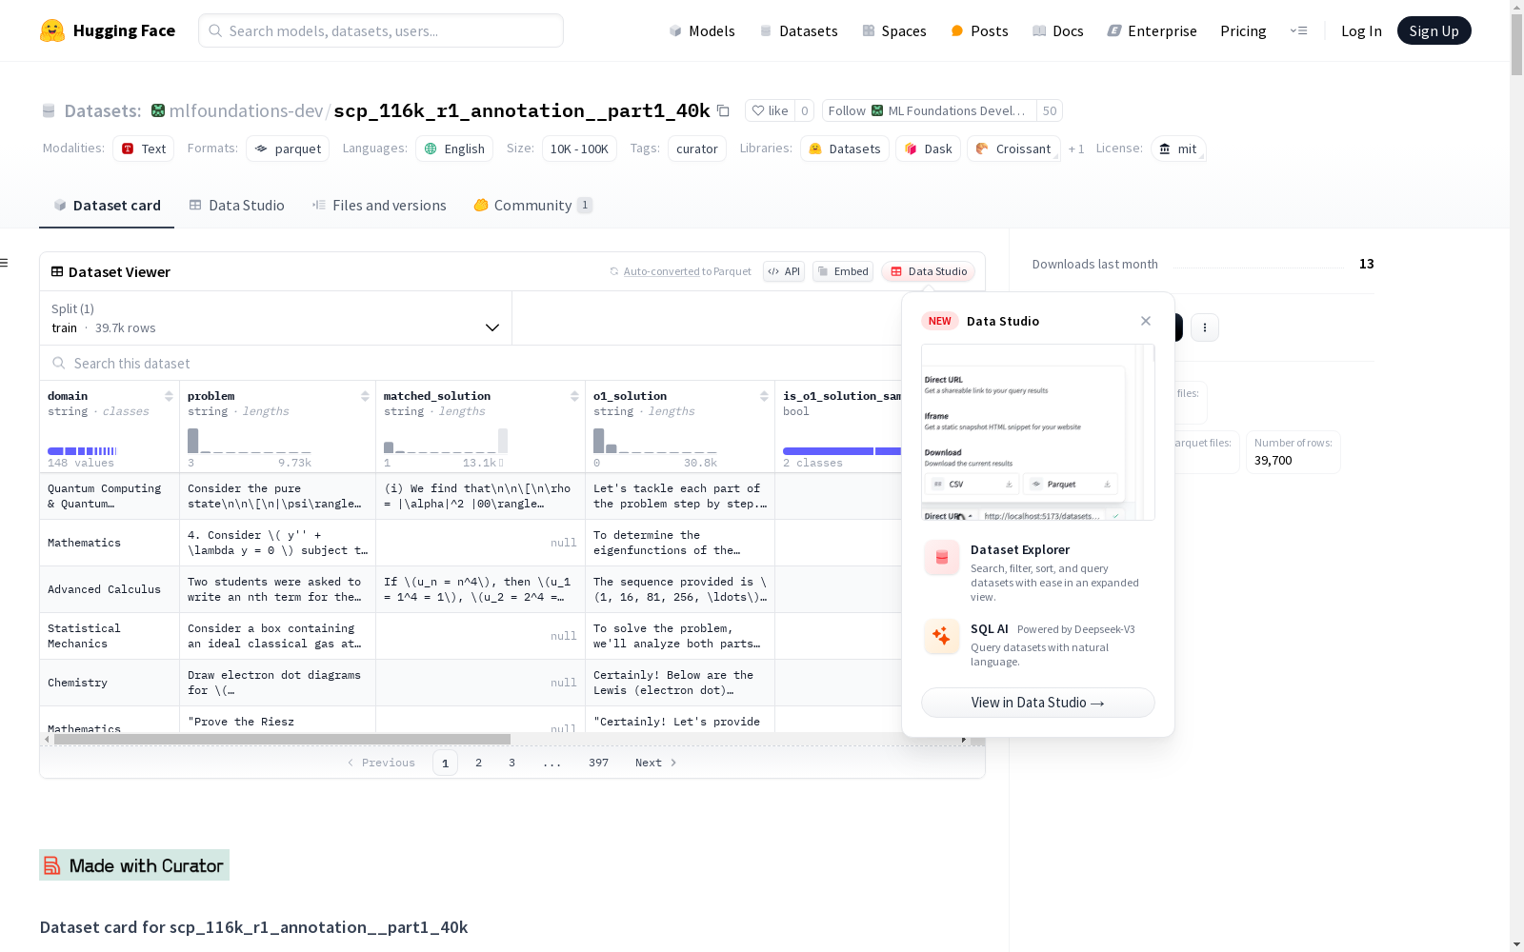Sort the matched_solution column
The width and height of the screenshot is (1524, 952).
pos(574,396)
